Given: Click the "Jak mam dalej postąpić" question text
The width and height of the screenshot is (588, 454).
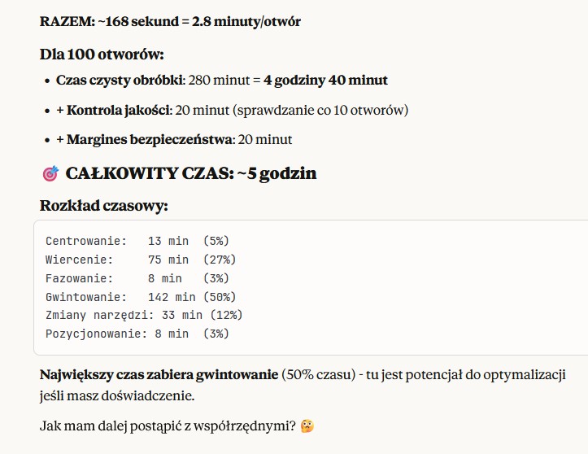Looking at the screenshot, I should coord(168,426).
